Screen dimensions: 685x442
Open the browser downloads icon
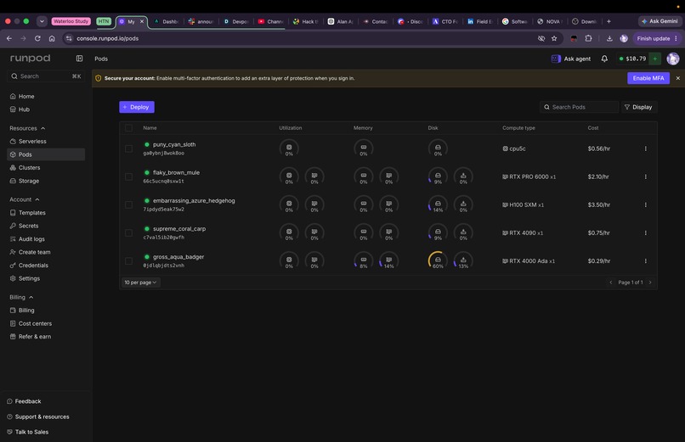point(609,38)
